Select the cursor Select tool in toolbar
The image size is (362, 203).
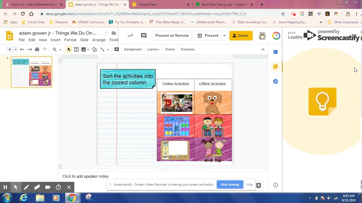[x=69, y=49]
